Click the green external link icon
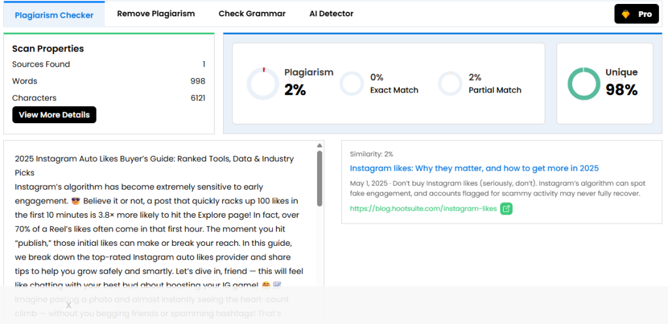The width and height of the screenshot is (668, 324). [x=506, y=209]
